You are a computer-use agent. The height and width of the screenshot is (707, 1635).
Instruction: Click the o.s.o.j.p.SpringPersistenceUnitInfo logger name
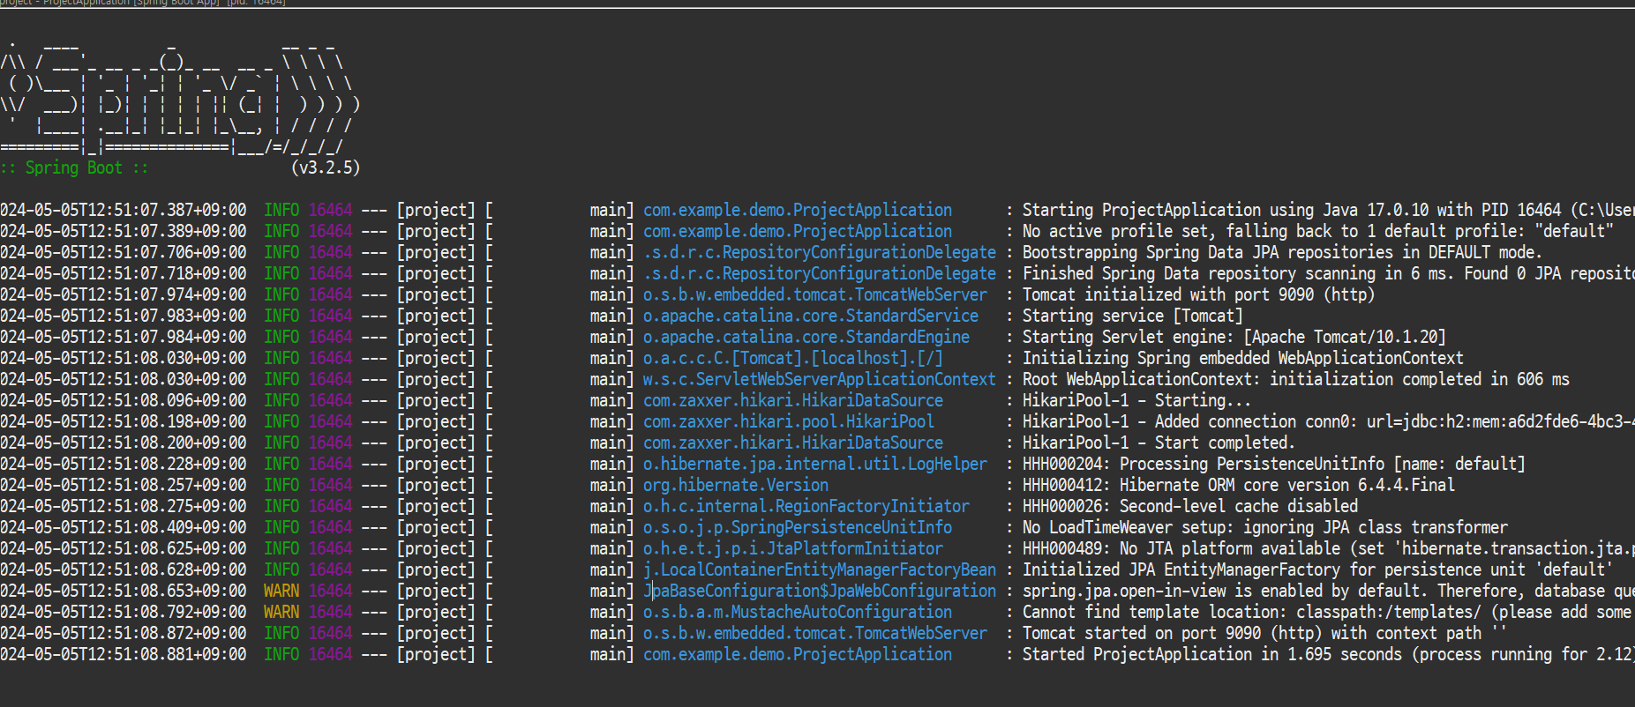(797, 527)
